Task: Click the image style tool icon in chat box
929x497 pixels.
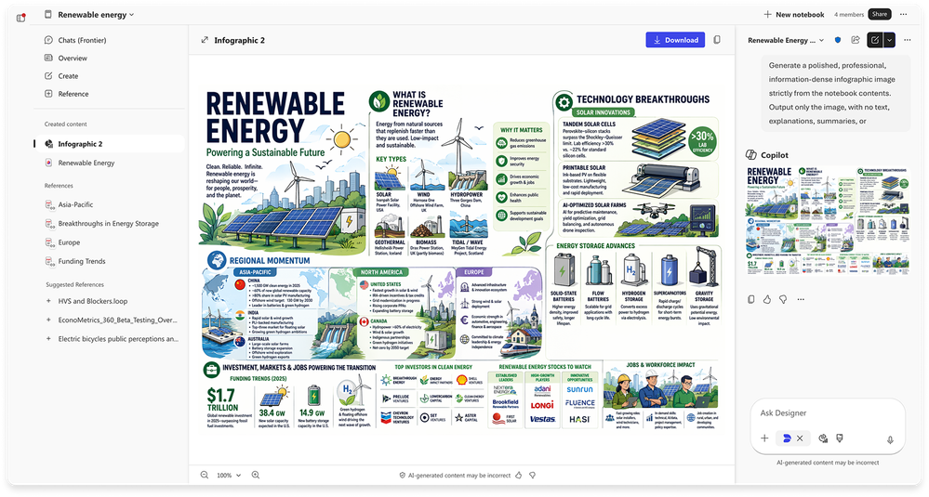Action: coord(823,438)
